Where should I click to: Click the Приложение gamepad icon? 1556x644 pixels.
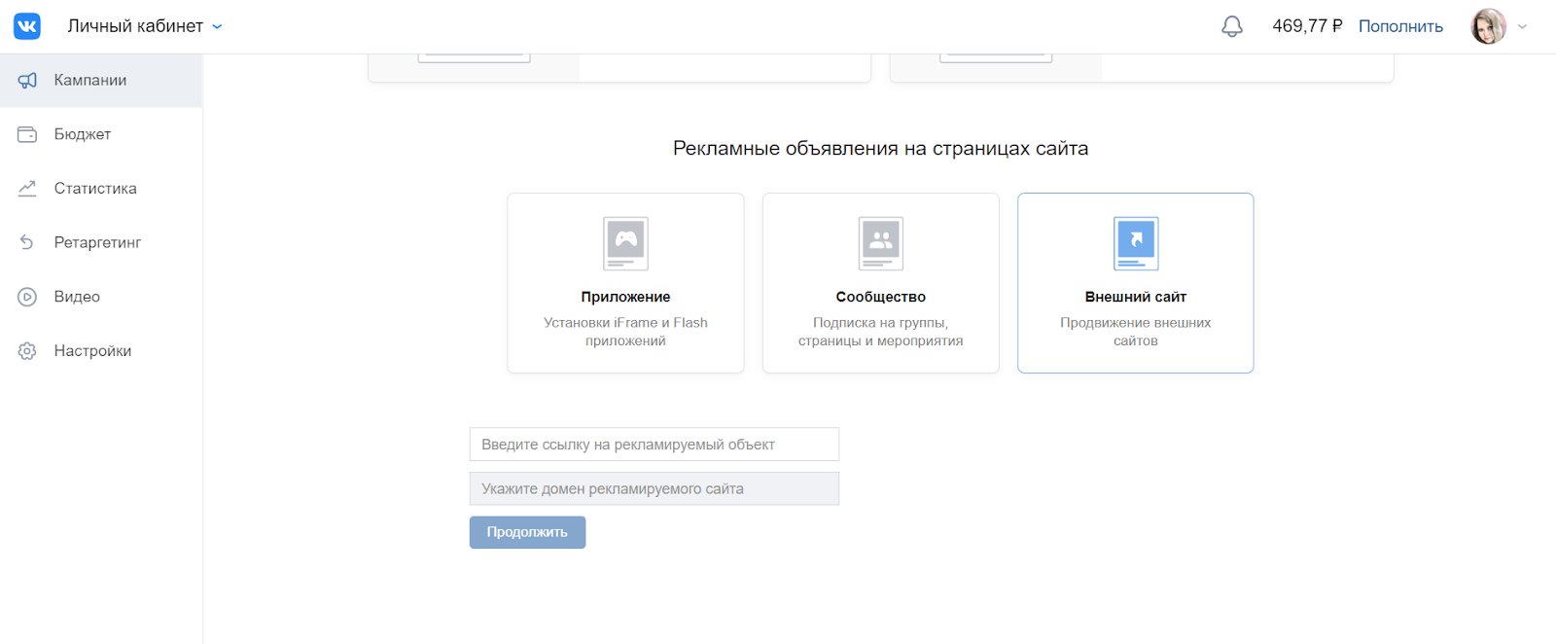coord(625,243)
